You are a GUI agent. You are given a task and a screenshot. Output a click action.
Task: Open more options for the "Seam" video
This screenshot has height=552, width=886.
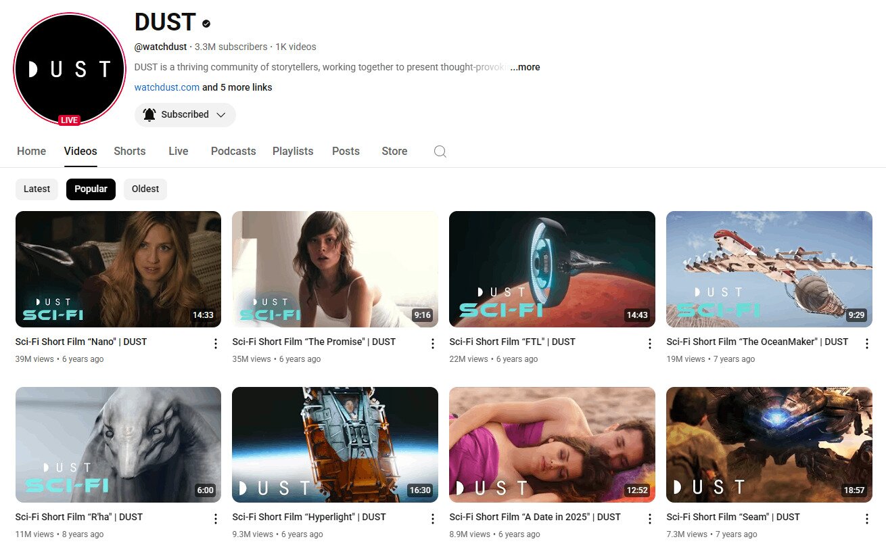867,519
